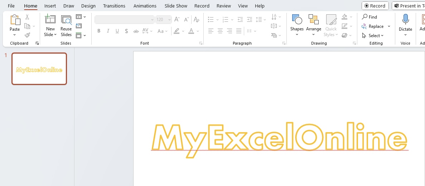Toggle Underline formatting
Viewport: 425px width, 186px height.
(x=117, y=31)
